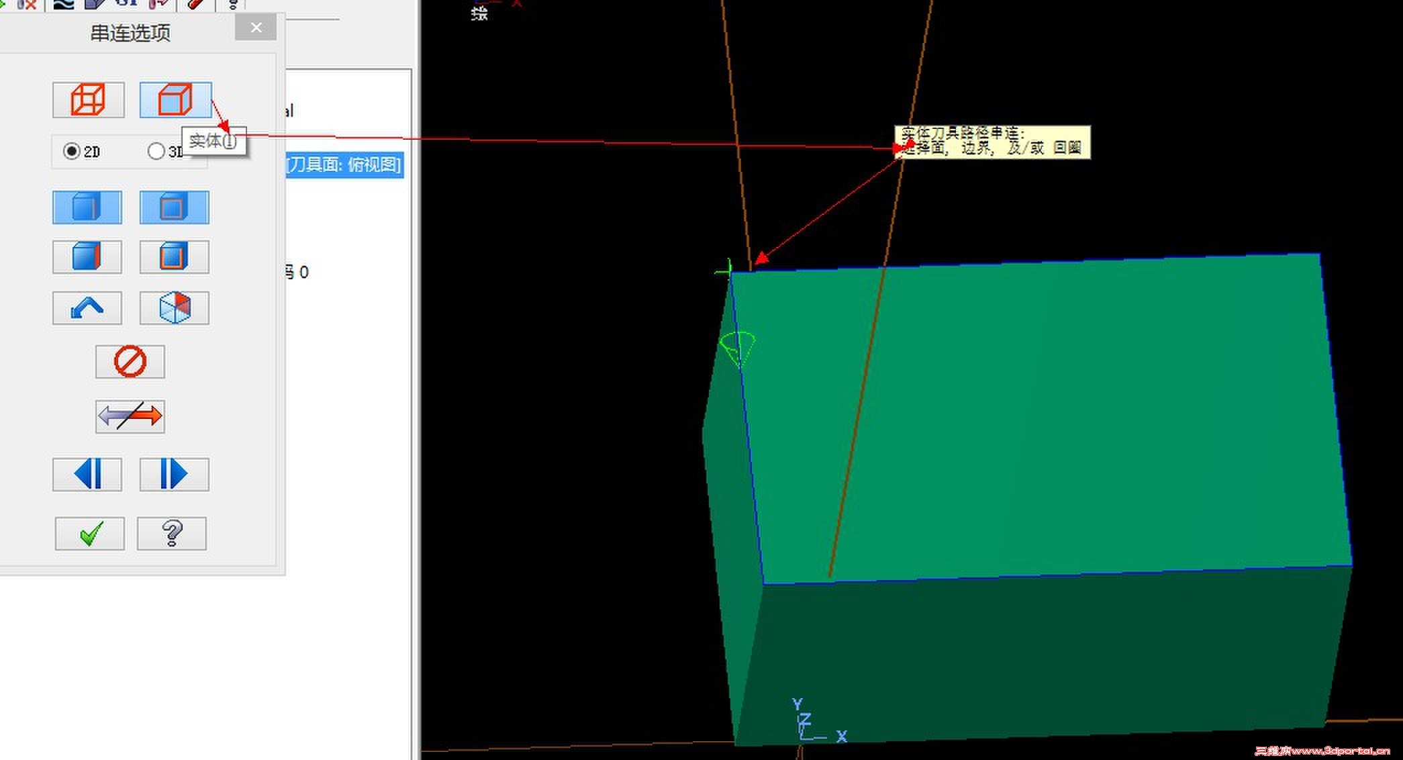Viewport: 1403px width, 760px height.
Task: Click the partial loop blue arrow button
Action: [87, 307]
